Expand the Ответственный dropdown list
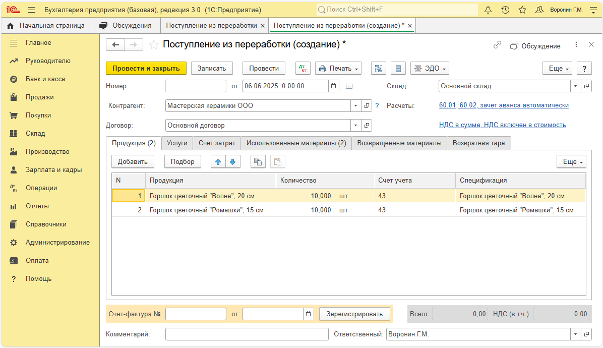 [576, 334]
